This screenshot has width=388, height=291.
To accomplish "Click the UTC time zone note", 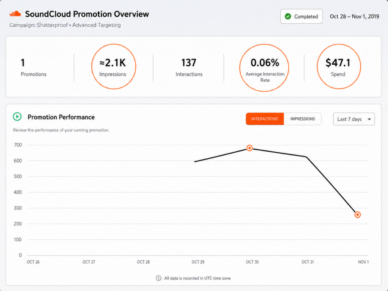I will 197,278.
